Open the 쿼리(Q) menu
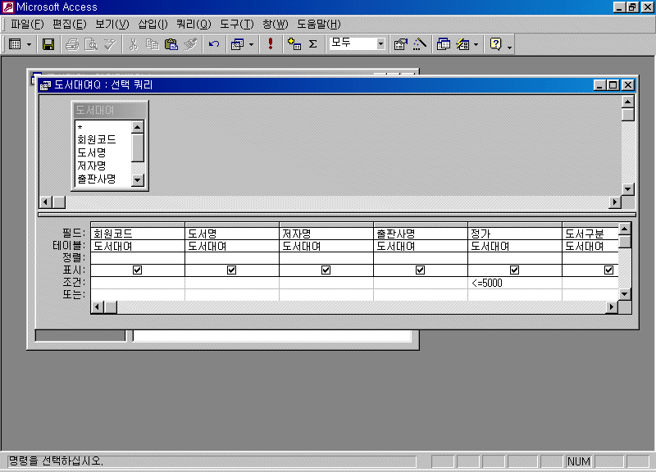 [193, 24]
